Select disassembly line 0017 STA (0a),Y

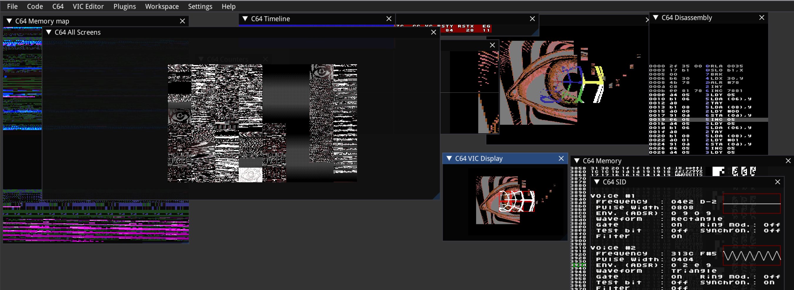pos(708,115)
